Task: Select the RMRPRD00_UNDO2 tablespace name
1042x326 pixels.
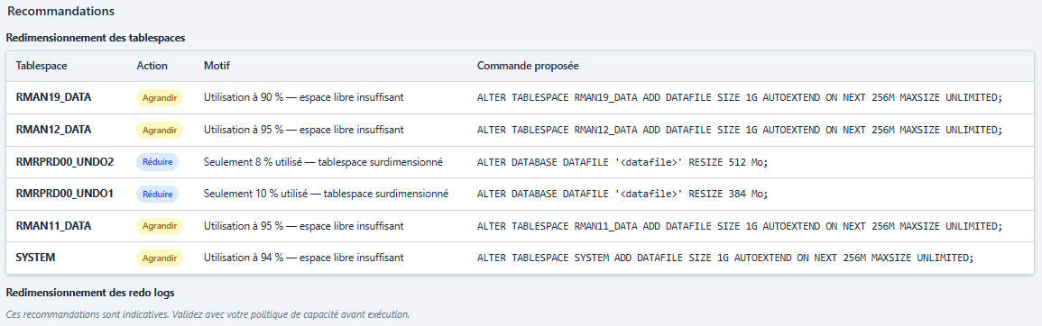Action: (65, 161)
